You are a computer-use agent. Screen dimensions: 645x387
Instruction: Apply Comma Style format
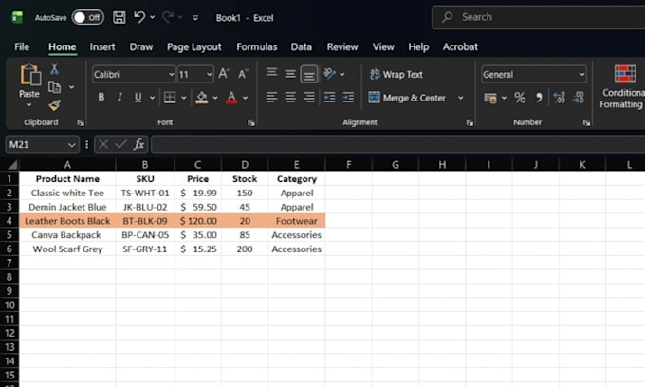[539, 98]
